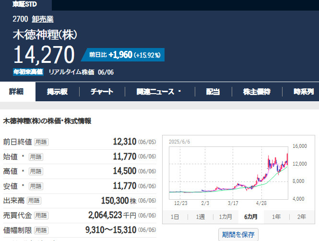
Task: Open the 掲示板 tab
Action: (57, 92)
